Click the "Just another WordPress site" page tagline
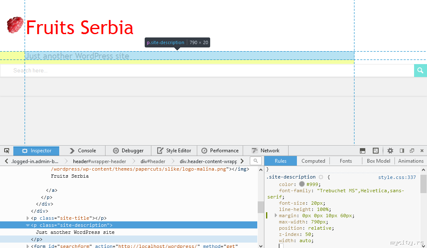This screenshot has width=427, height=248. 77,56
